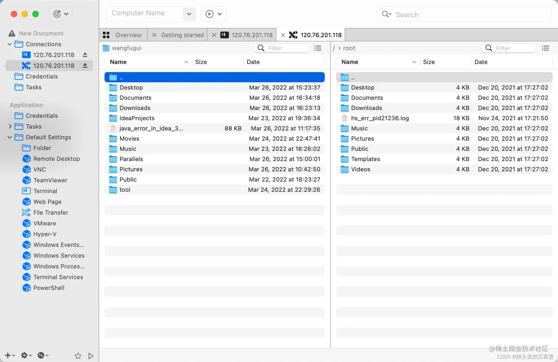Select the tool folder in local pane
The width and height of the screenshot is (558, 362).
214,190
